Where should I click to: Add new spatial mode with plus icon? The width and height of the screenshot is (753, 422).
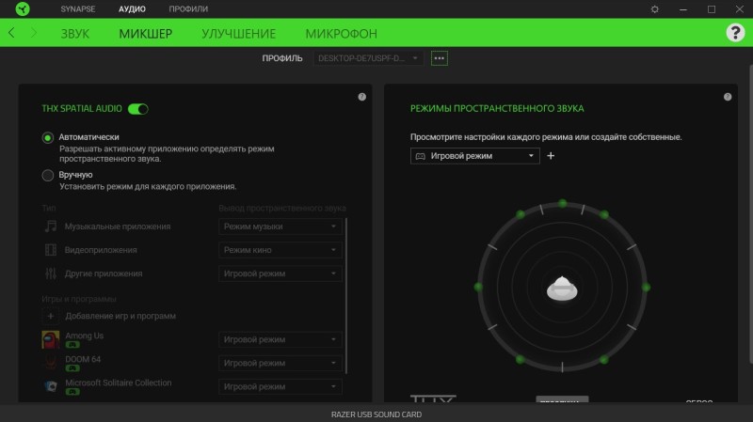(x=551, y=156)
